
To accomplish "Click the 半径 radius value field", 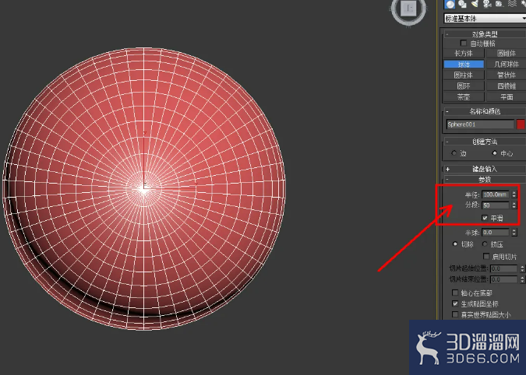I will point(496,195).
